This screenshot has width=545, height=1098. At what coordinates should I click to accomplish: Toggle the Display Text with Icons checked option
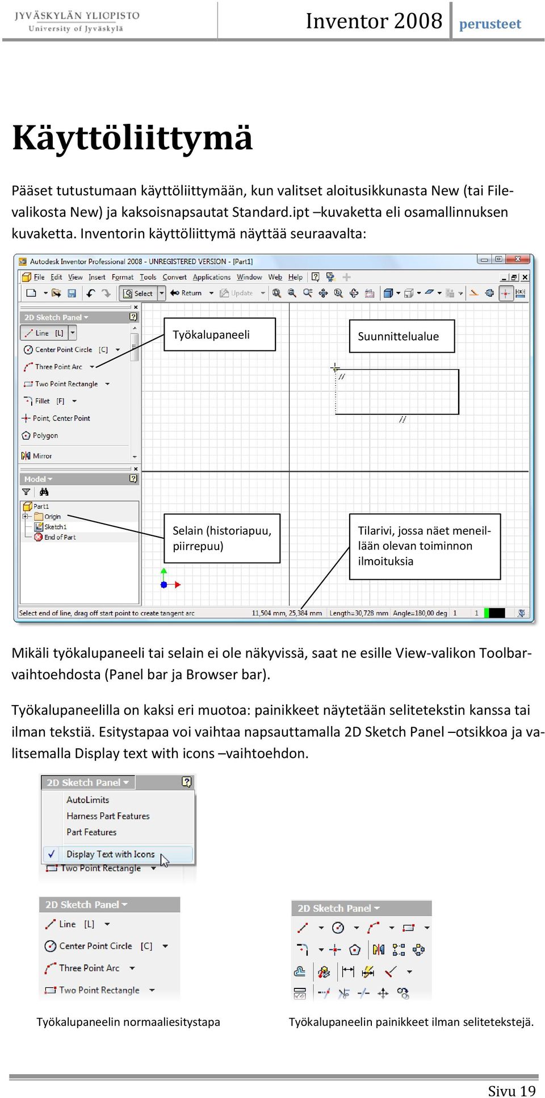[x=118, y=854]
